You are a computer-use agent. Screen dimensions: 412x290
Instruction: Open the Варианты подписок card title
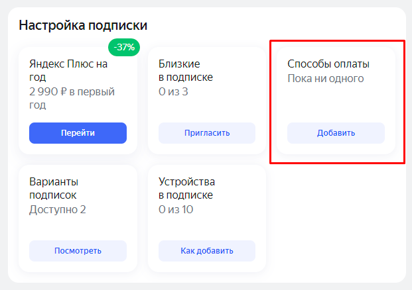click(53, 188)
